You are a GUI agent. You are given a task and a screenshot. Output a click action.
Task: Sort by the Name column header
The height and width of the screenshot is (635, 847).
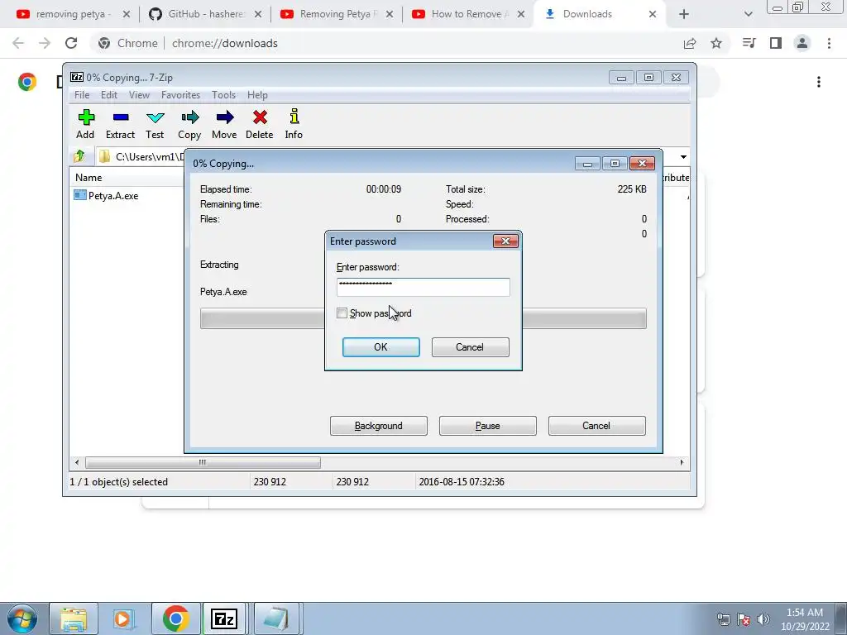127,178
